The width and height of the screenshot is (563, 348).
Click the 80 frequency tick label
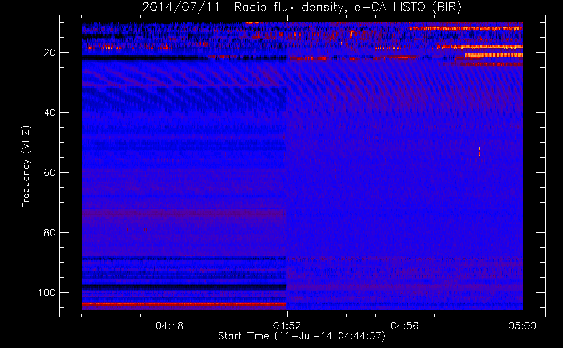[x=50, y=232]
